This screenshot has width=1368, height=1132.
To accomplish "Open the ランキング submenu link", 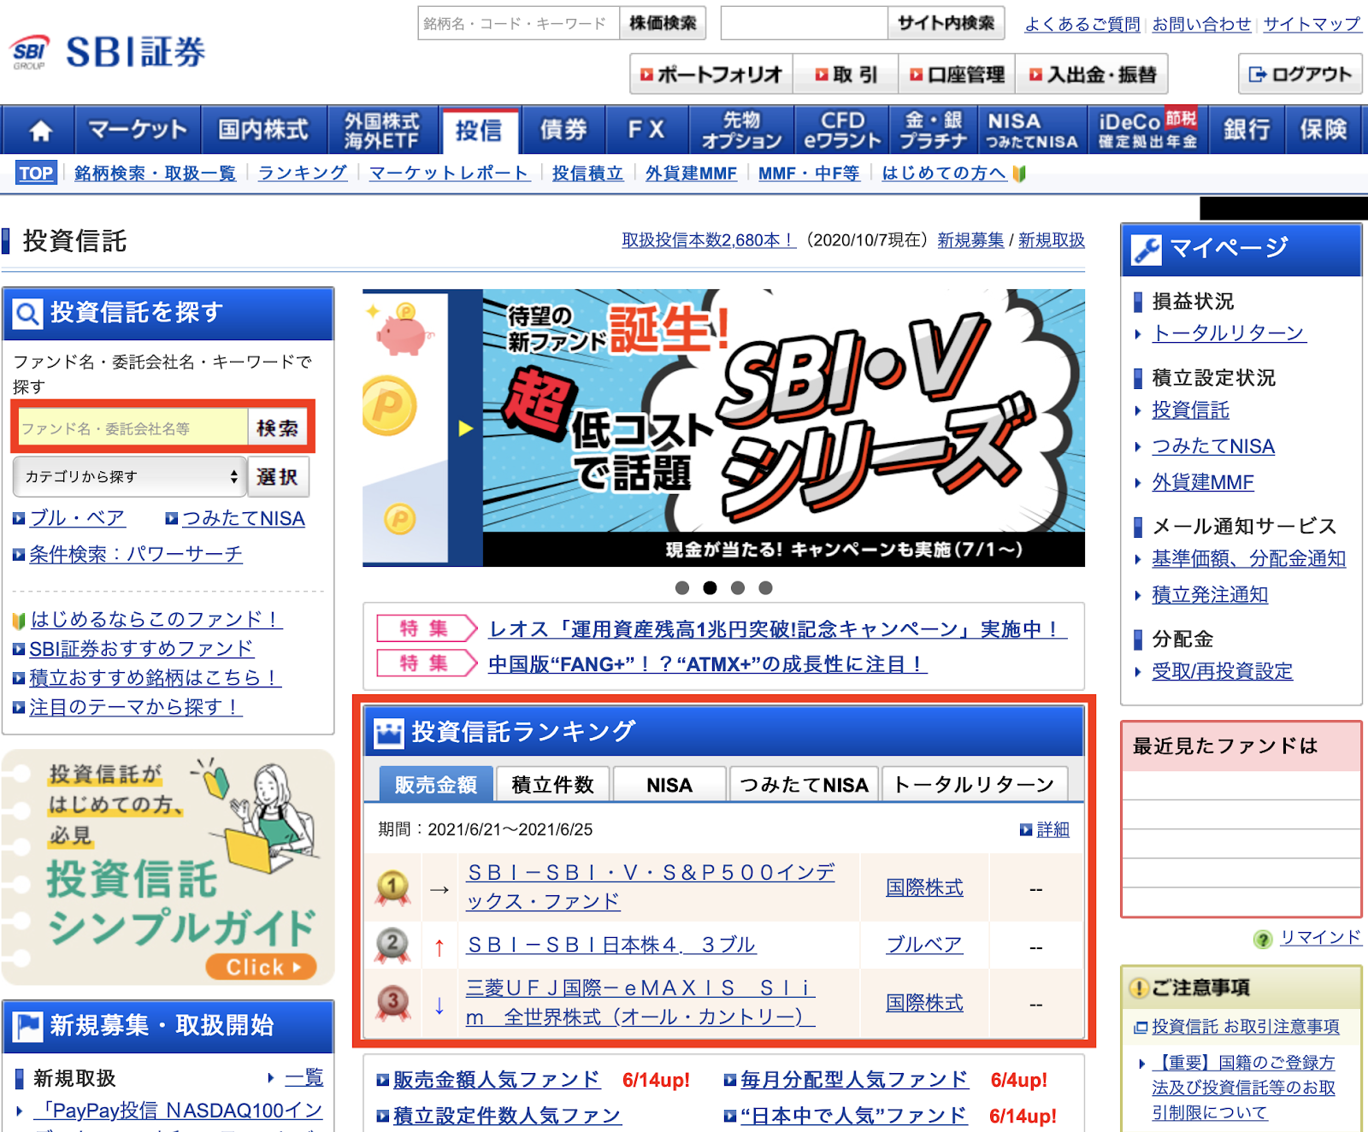I will click(x=303, y=174).
